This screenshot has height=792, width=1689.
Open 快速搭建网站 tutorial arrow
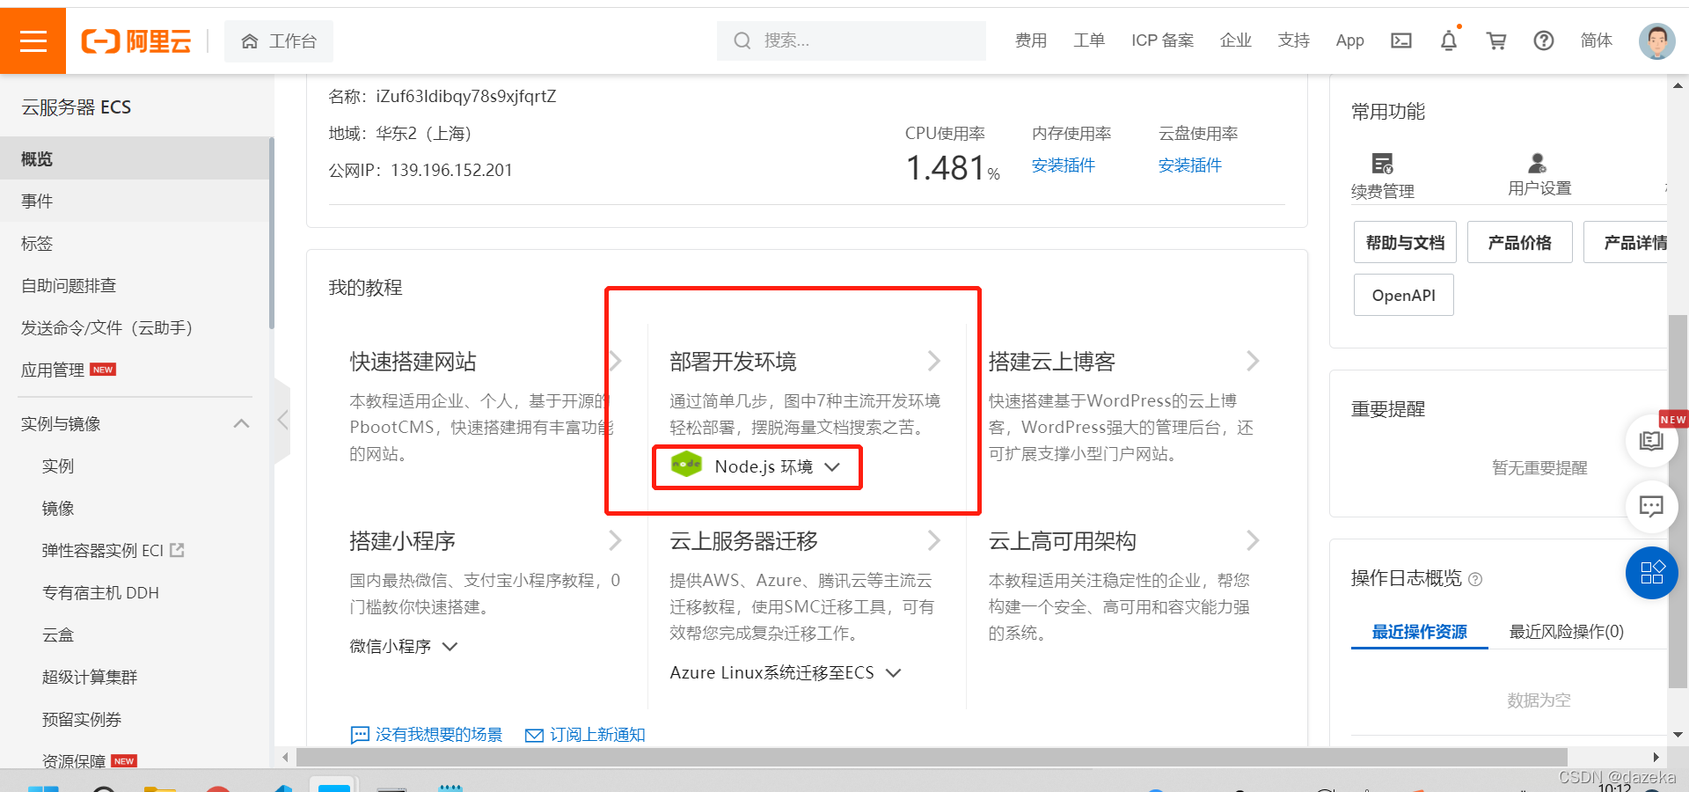(x=615, y=361)
